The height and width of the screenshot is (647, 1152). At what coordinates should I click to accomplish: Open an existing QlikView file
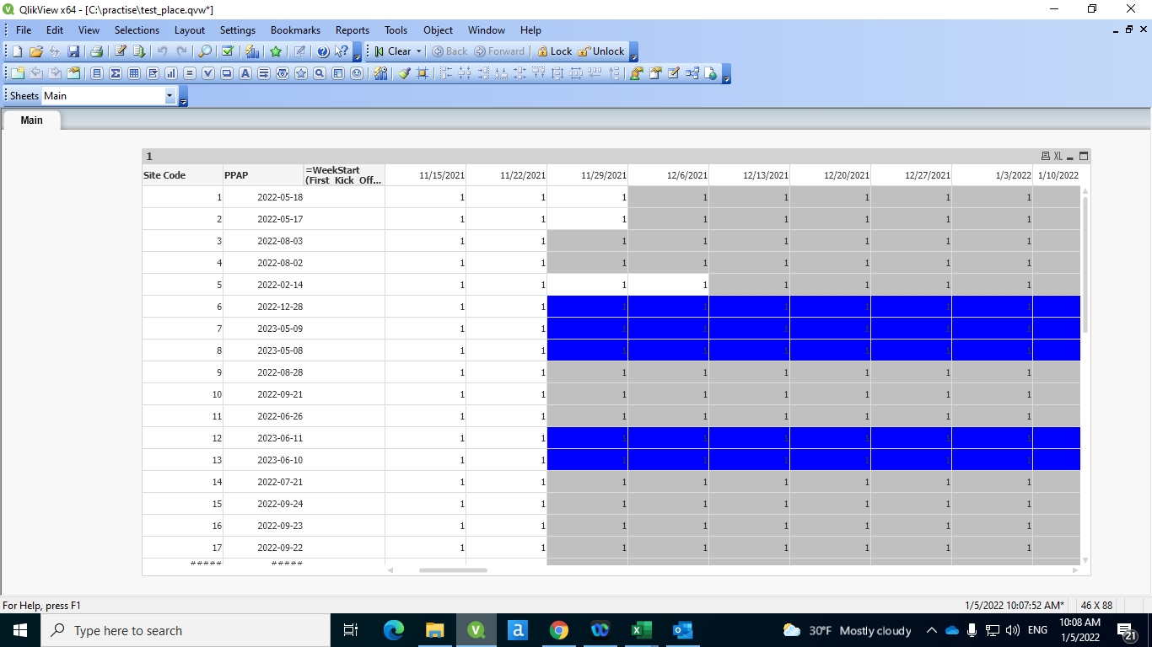pyautogui.click(x=35, y=51)
